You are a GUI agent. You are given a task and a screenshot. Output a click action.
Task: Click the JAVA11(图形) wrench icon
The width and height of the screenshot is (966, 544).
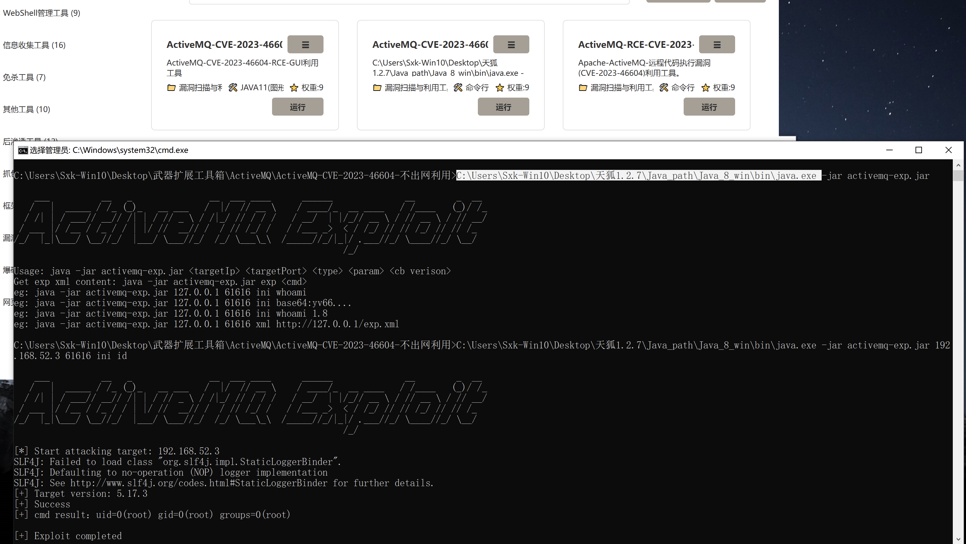click(x=233, y=87)
